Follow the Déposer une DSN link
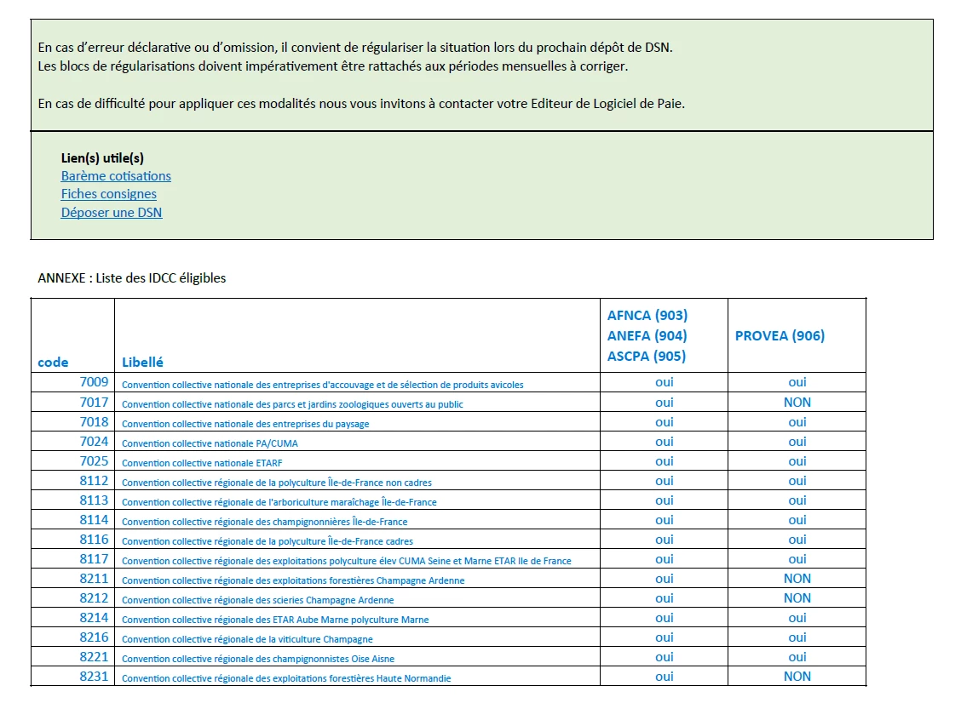961x703 pixels. click(x=112, y=213)
